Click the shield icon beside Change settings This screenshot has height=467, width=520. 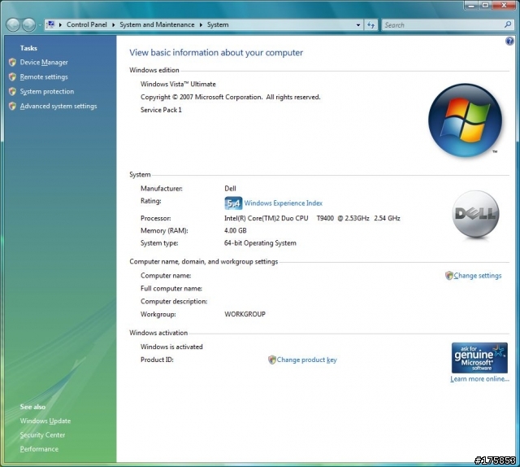449,275
